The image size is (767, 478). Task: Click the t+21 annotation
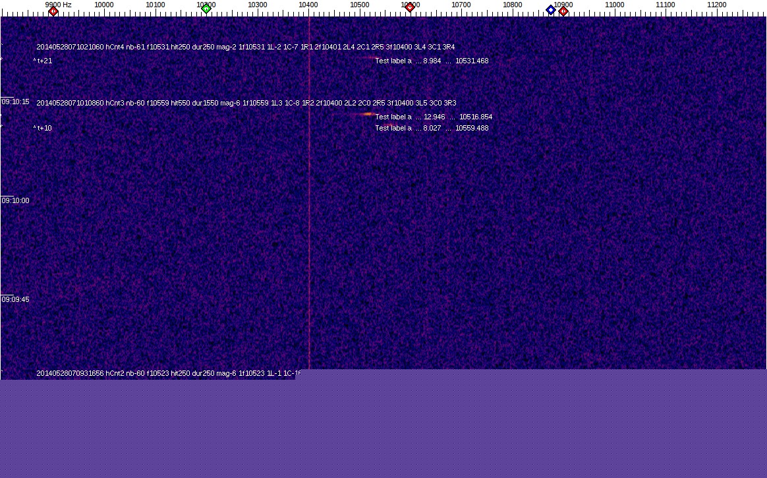[43, 61]
